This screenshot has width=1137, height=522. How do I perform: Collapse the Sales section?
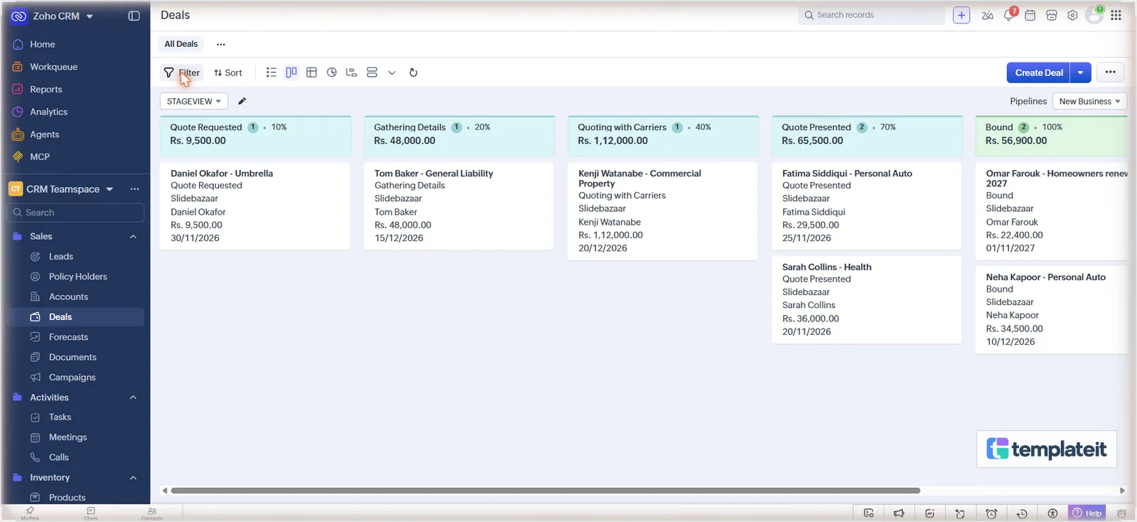click(133, 237)
